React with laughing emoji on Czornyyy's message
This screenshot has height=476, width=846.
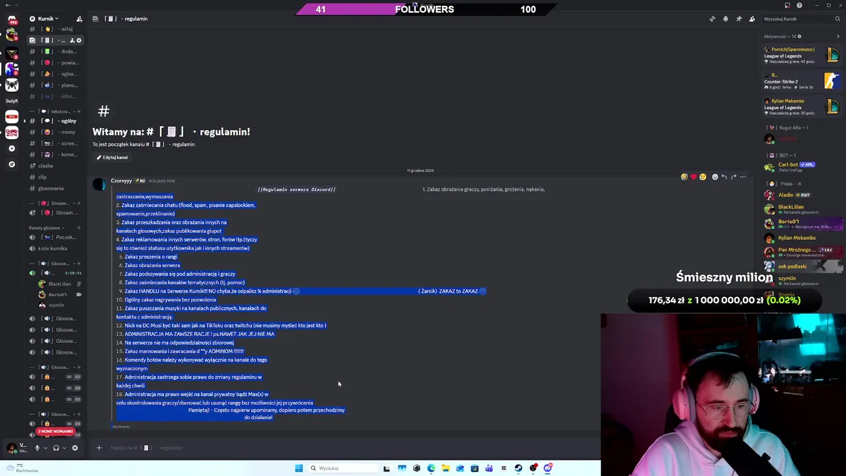684,177
